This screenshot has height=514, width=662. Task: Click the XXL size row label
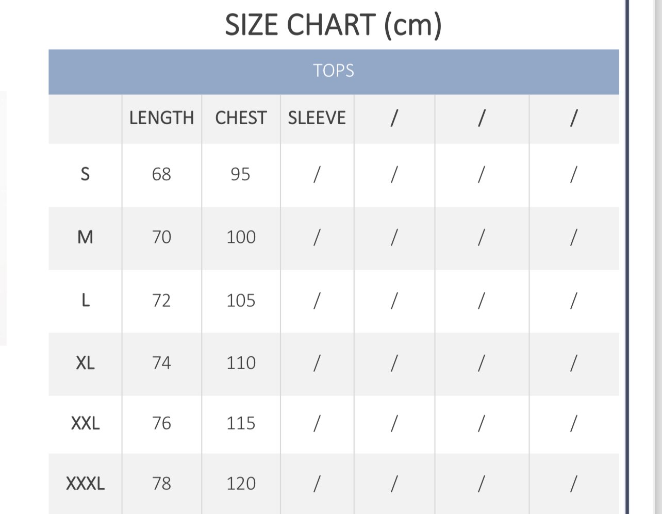[85, 423]
